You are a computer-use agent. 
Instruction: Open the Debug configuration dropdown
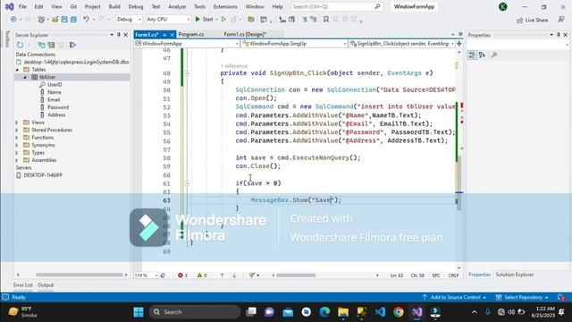coord(129,20)
